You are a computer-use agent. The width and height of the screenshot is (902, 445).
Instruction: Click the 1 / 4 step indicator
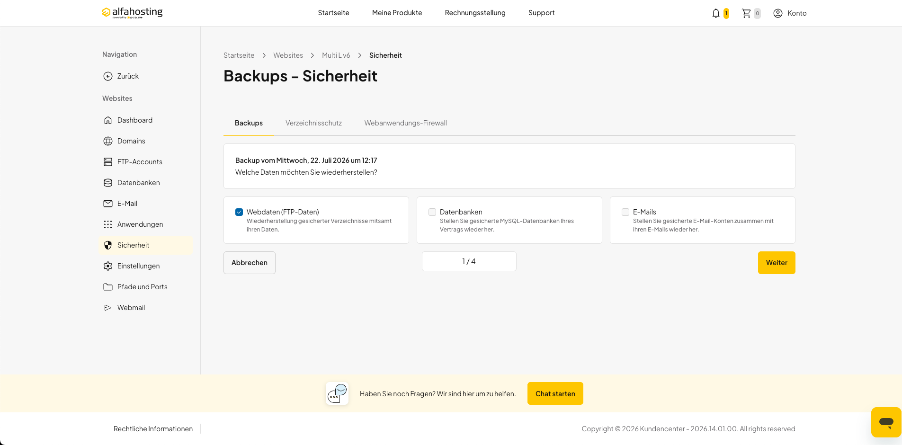pos(469,261)
